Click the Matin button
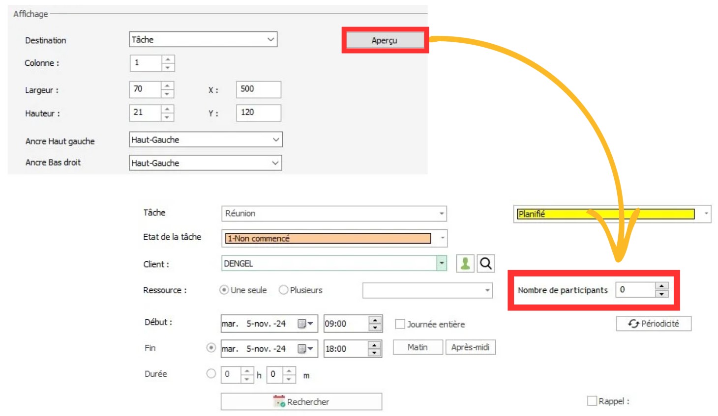718x416 pixels. tap(418, 347)
